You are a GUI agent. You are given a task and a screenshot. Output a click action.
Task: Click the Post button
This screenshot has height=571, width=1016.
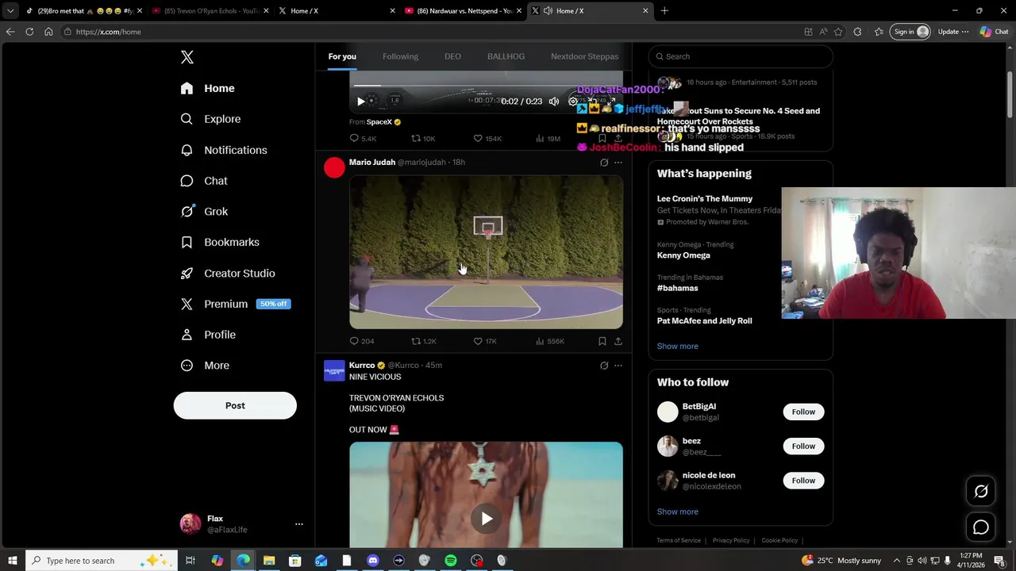[235, 405]
